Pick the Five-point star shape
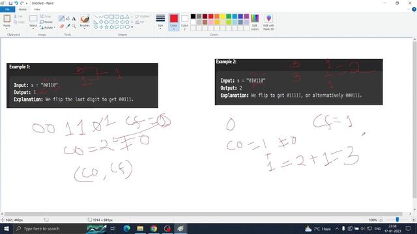The height and width of the screenshot is (234, 417). tap(106, 27)
